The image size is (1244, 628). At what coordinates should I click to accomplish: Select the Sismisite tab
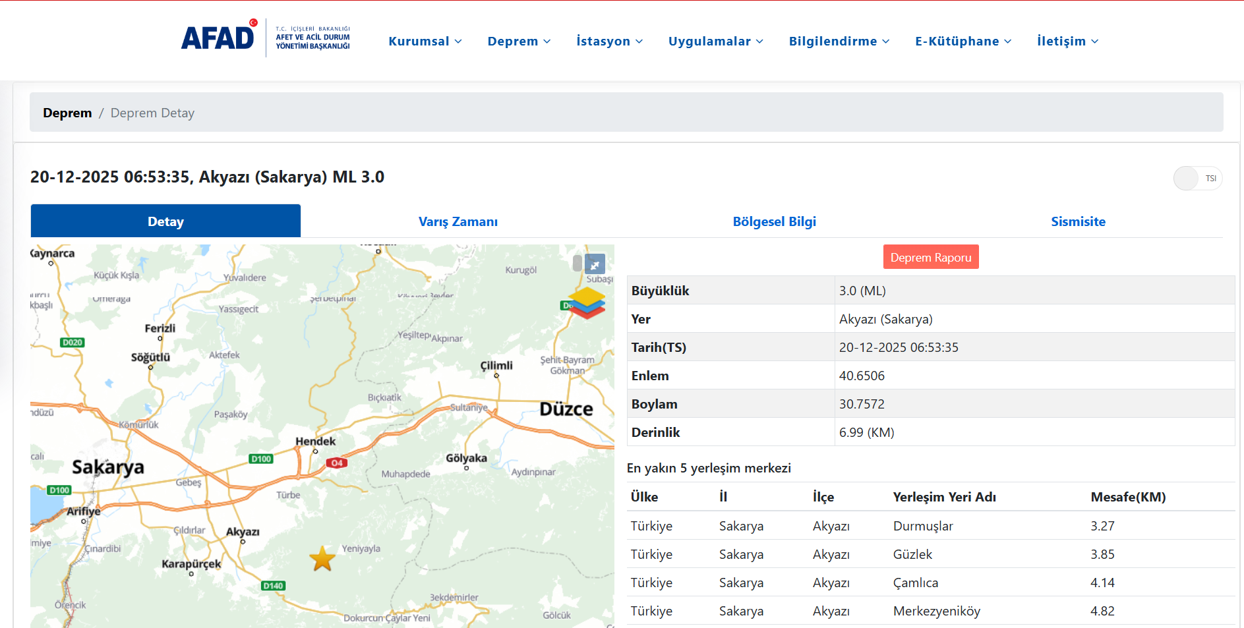(1078, 221)
